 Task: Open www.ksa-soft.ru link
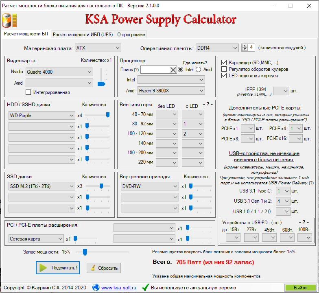click(x=119, y=288)
